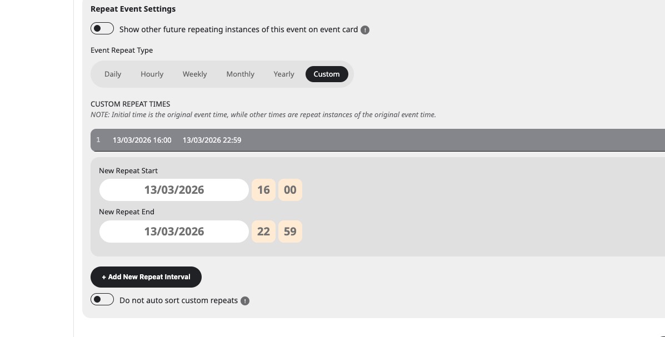The height and width of the screenshot is (337, 665).
Task: Choose the Weekly repeat type
Action: (x=194, y=74)
